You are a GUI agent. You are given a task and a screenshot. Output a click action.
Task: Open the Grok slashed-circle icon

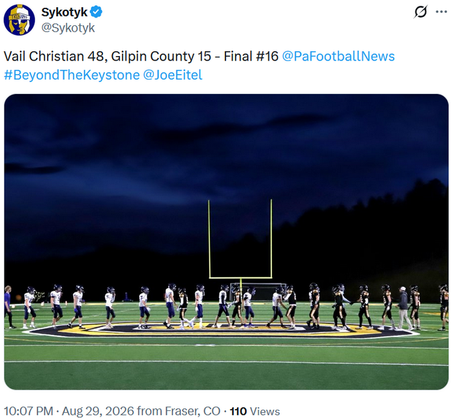421,12
